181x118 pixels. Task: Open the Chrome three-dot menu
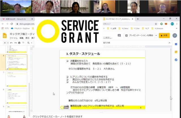point(177,24)
